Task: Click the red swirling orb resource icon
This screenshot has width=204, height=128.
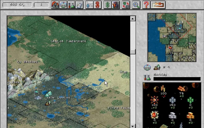Action: coord(154,115)
